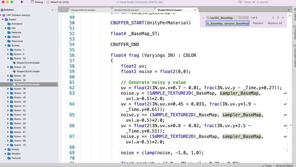Expand the Shaders folder
This screenshot has height=167, width=296.
click(x=6, y=154)
